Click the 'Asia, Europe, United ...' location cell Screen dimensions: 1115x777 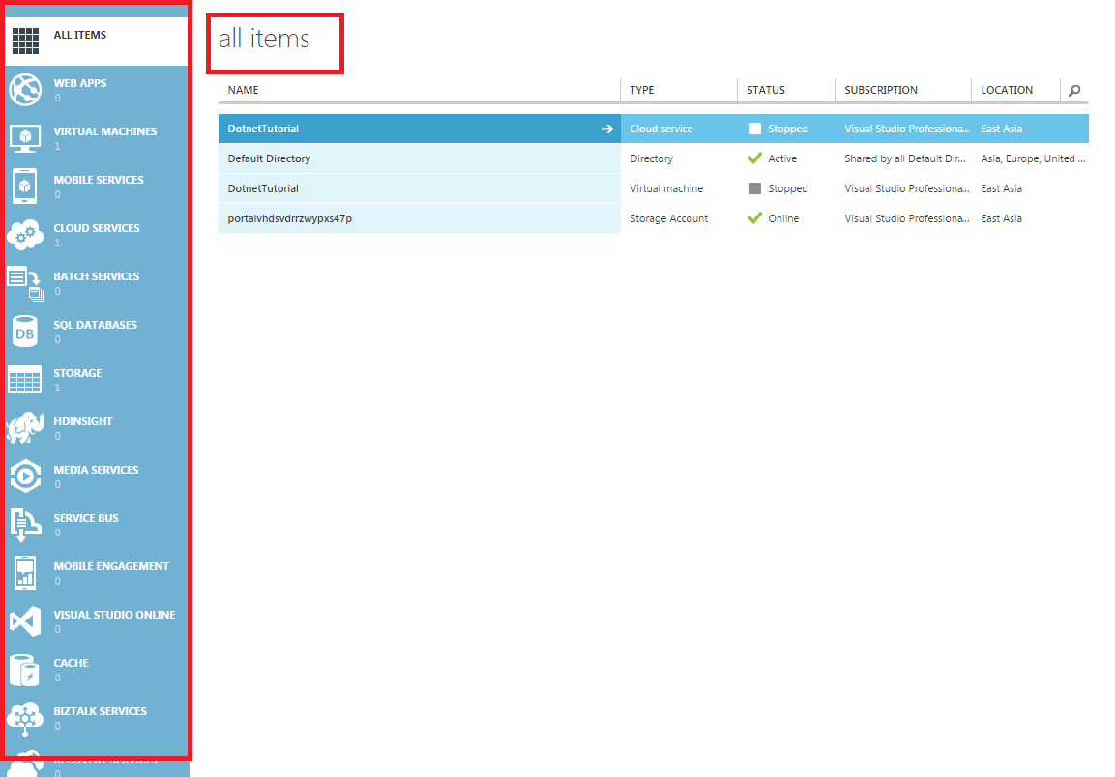[x=1033, y=158]
